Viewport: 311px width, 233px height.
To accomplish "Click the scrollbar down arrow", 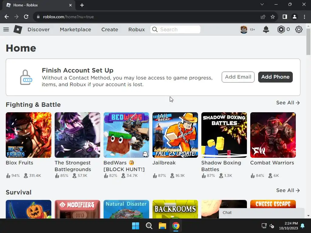I will click(308, 216).
